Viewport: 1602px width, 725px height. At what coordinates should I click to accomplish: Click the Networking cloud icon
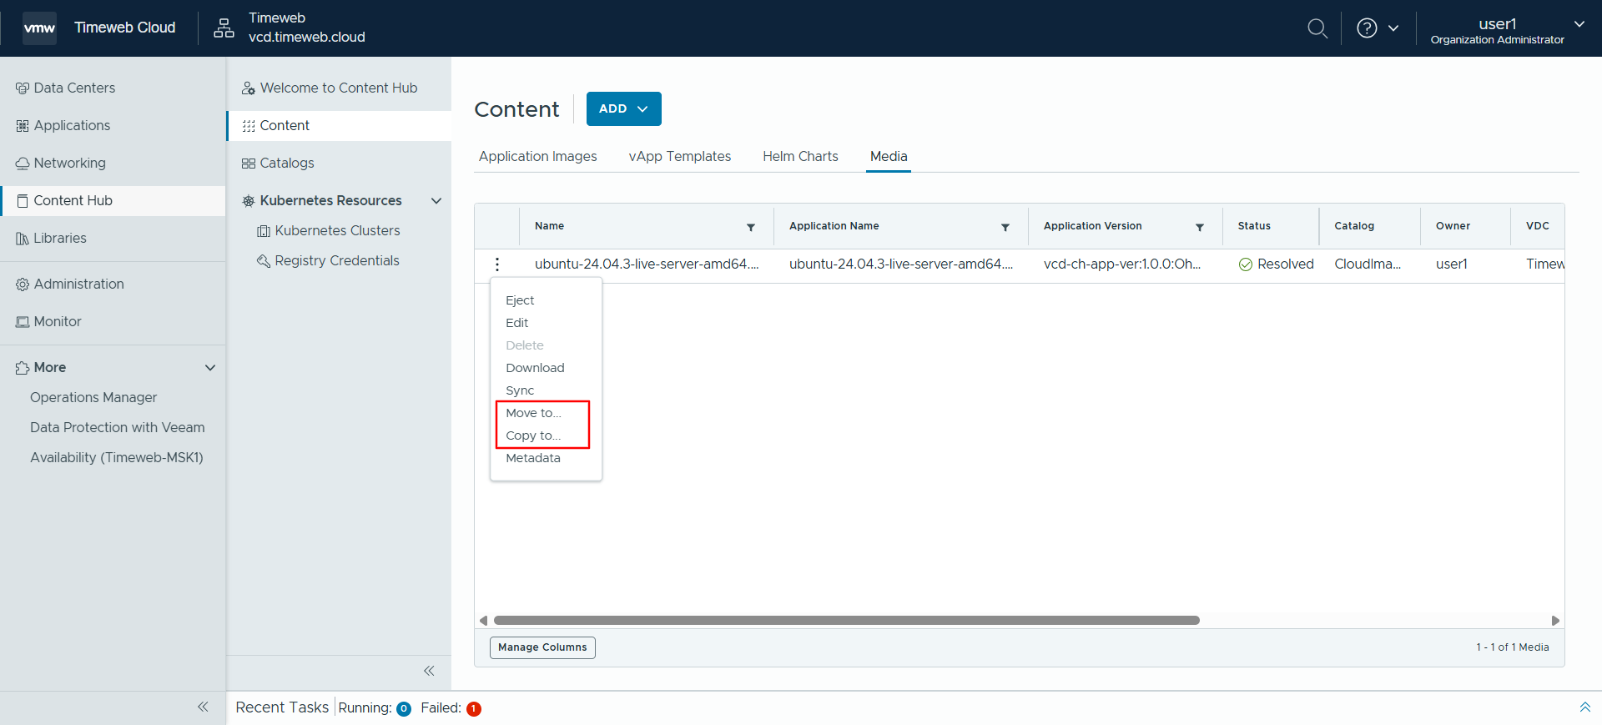pyautogui.click(x=23, y=164)
